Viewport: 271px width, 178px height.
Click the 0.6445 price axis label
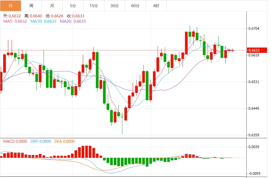pyautogui.click(x=254, y=108)
